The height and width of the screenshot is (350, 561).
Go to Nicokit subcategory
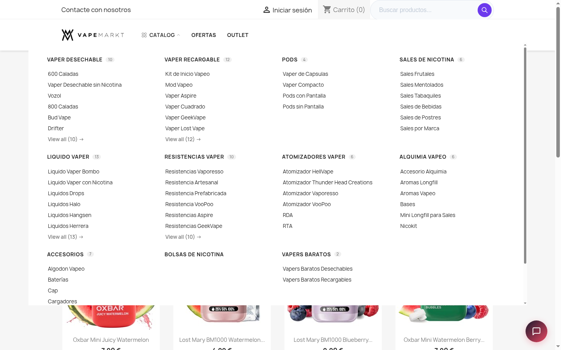tap(408, 226)
